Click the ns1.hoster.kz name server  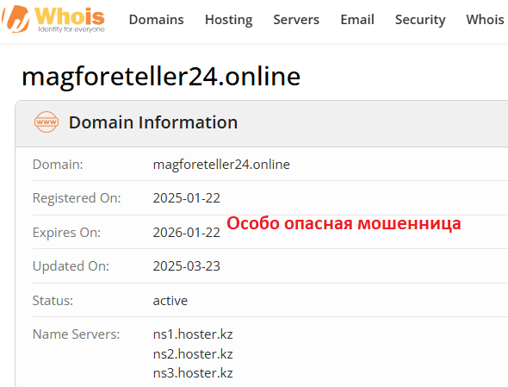tap(193, 334)
